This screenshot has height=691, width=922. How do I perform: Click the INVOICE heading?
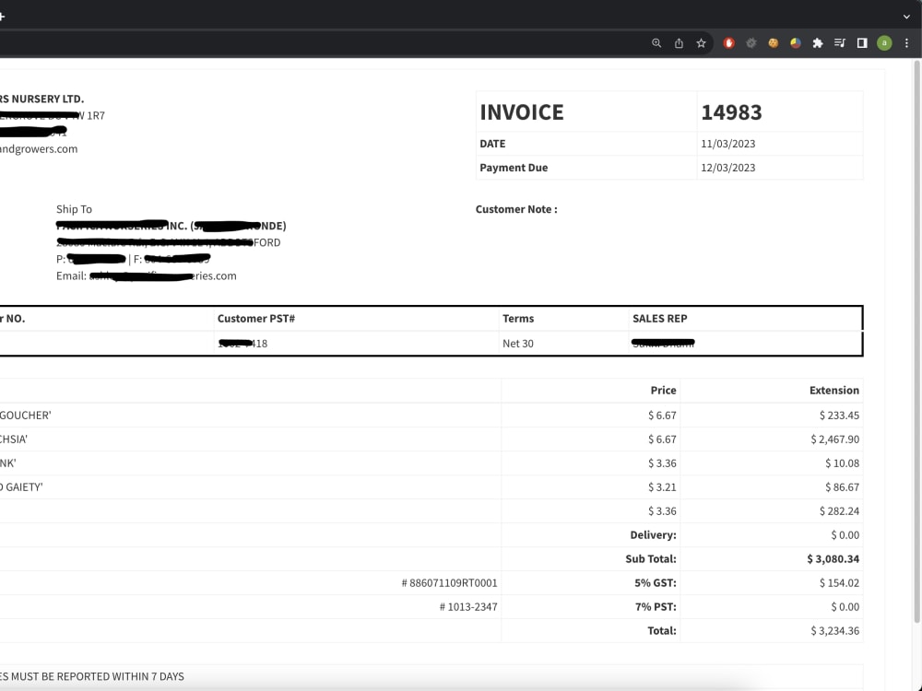(x=522, y=112)
